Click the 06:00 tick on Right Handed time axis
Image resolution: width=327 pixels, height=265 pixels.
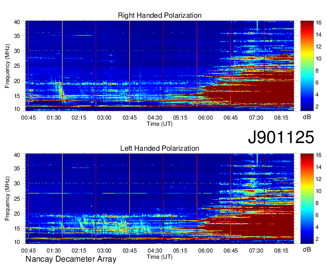click(205, 118)
